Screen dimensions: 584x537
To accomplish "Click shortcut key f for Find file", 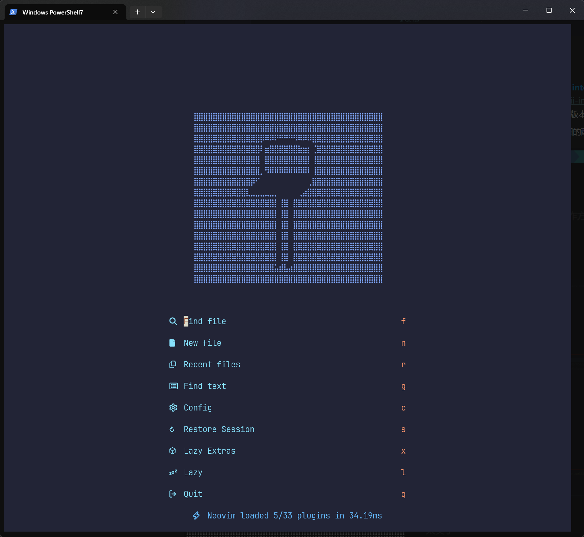I will click(403, 321).
